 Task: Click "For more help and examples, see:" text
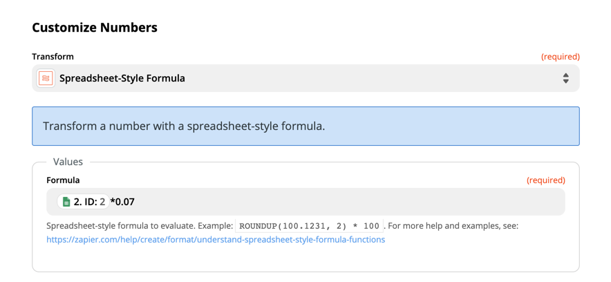tap(453, 226)
